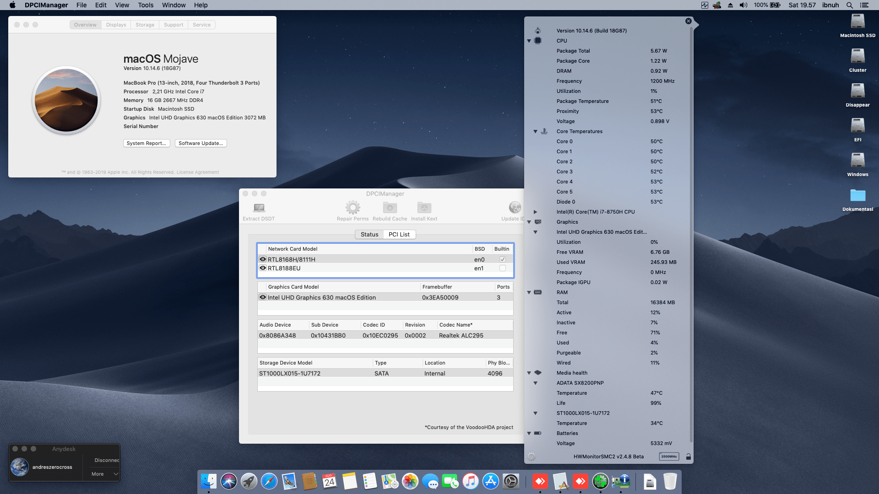
Task: Click eye icon beside RTL8168H/8111H
Action: point(263,259)
